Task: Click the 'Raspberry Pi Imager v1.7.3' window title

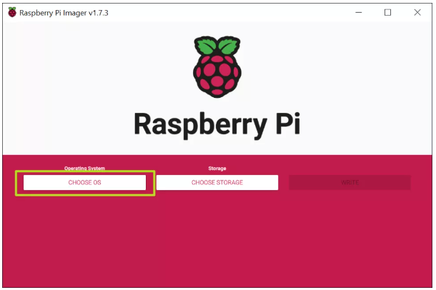Action: click(64, 13)
